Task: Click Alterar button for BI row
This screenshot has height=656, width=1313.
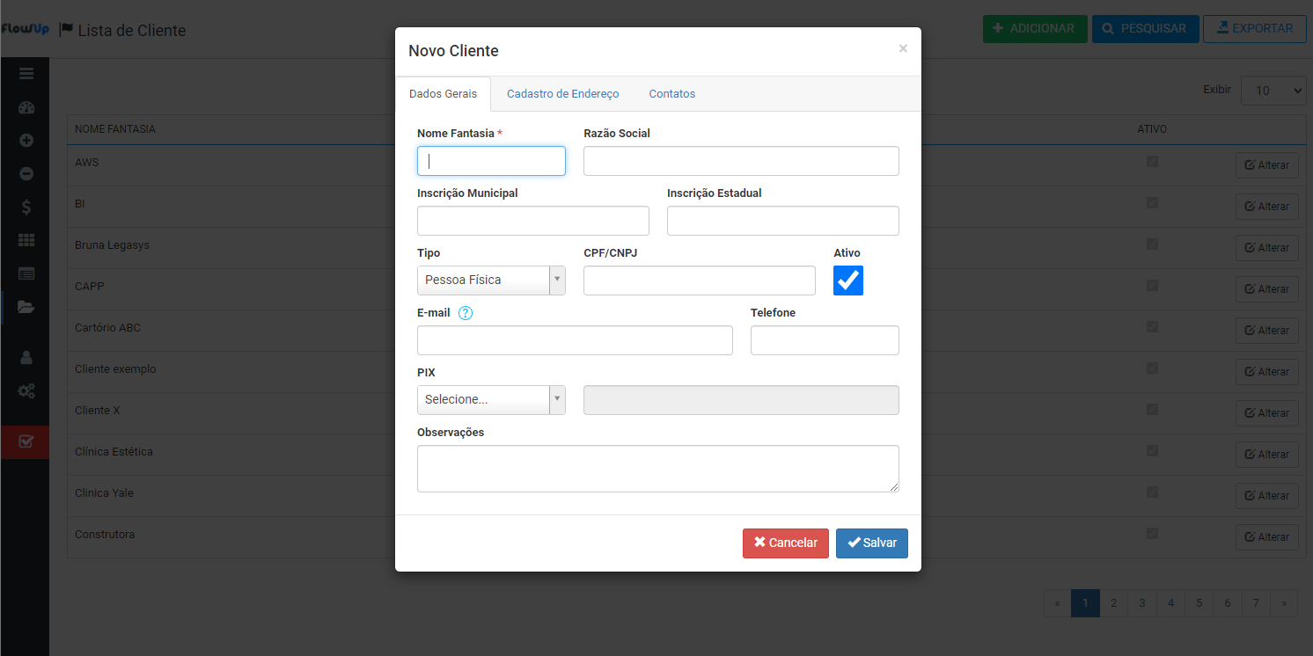Action: (x=1267, y=207)
